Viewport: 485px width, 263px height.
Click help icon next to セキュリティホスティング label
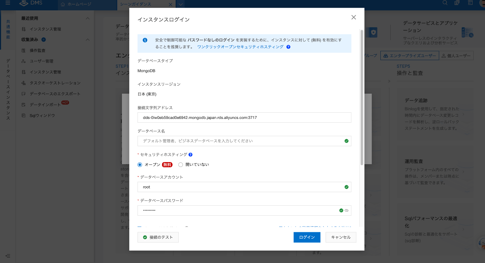pos(191,155)
